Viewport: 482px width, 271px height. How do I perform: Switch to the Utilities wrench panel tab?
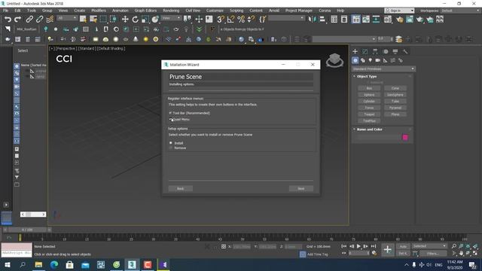tap(405, 51)
